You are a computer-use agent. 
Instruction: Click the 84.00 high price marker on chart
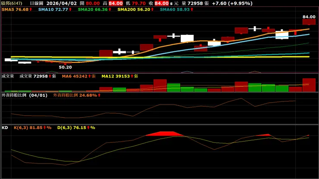[309, 17]
